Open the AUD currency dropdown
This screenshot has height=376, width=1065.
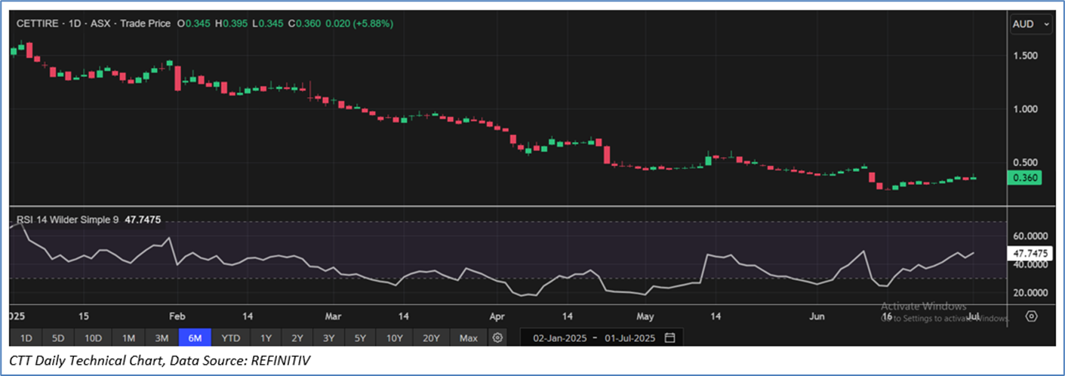pyautogui.click(x=1030, y=24)
